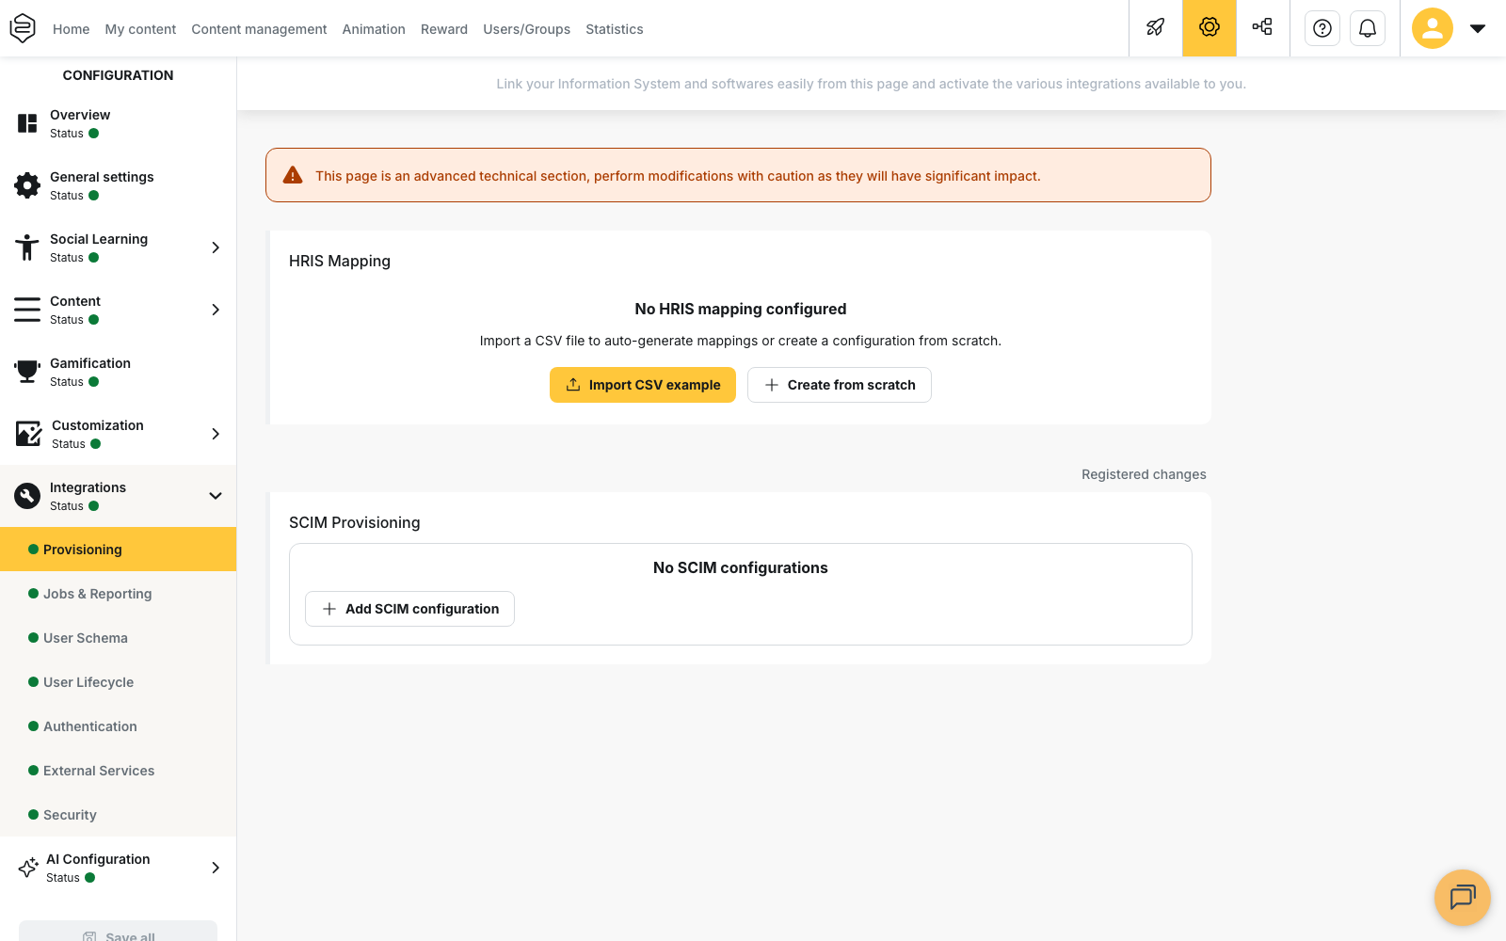The width and height of the screenshot is (1506, 941).
Task: Click Add SCIM configuration button
Action: 409,609
